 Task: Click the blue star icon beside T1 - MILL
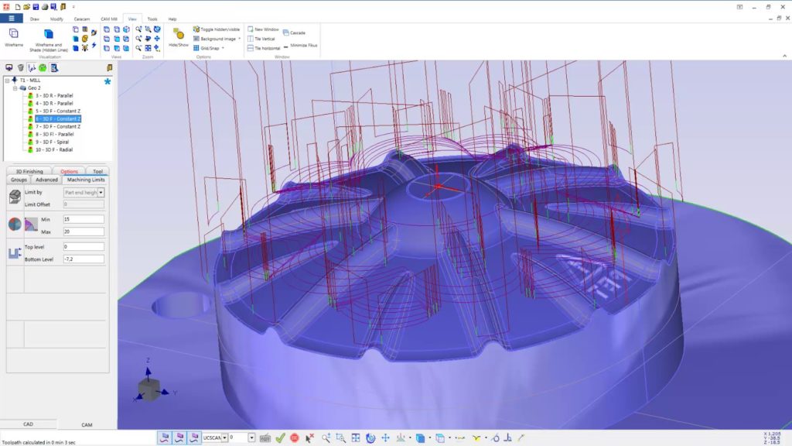coord(108,81)
